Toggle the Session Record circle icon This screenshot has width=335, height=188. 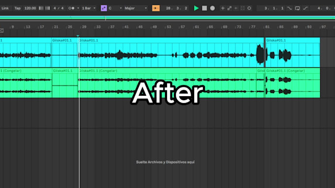point(249,8)
